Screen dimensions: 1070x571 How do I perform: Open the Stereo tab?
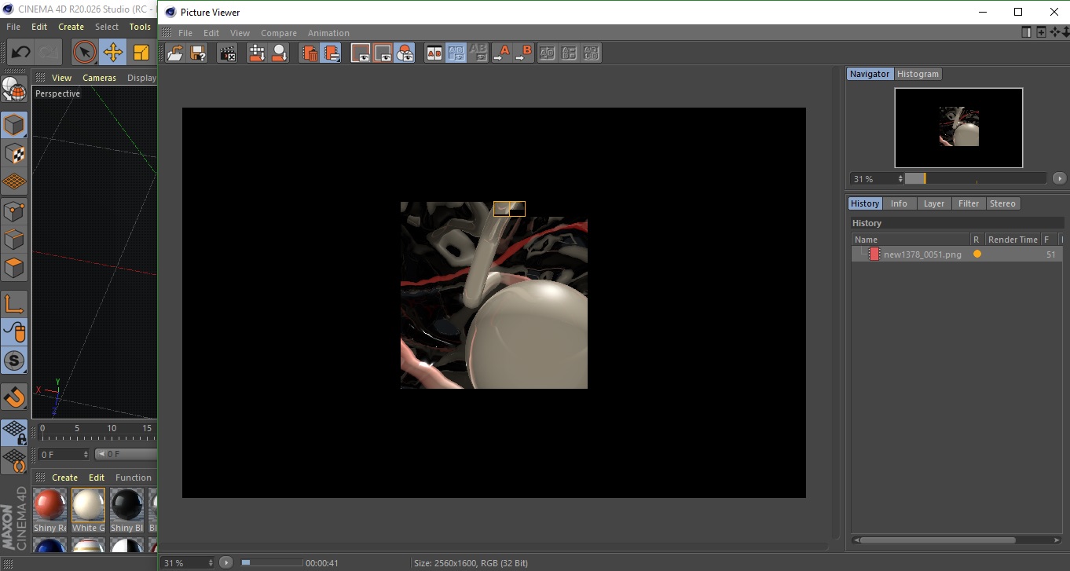coord(1002,203)
